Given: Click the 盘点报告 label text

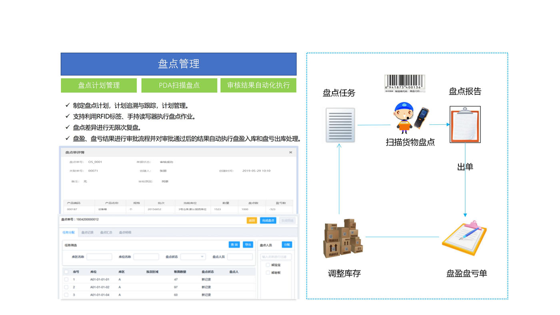Looking at the screenshot, I should point(465,91).
